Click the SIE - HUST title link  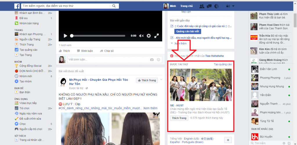pyautogui.click(x=177, y=105)
